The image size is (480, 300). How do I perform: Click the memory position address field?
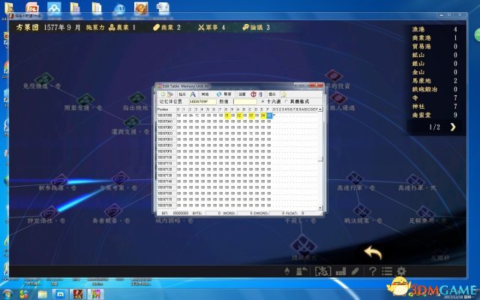pyautogui.click(x=202, y=102)
